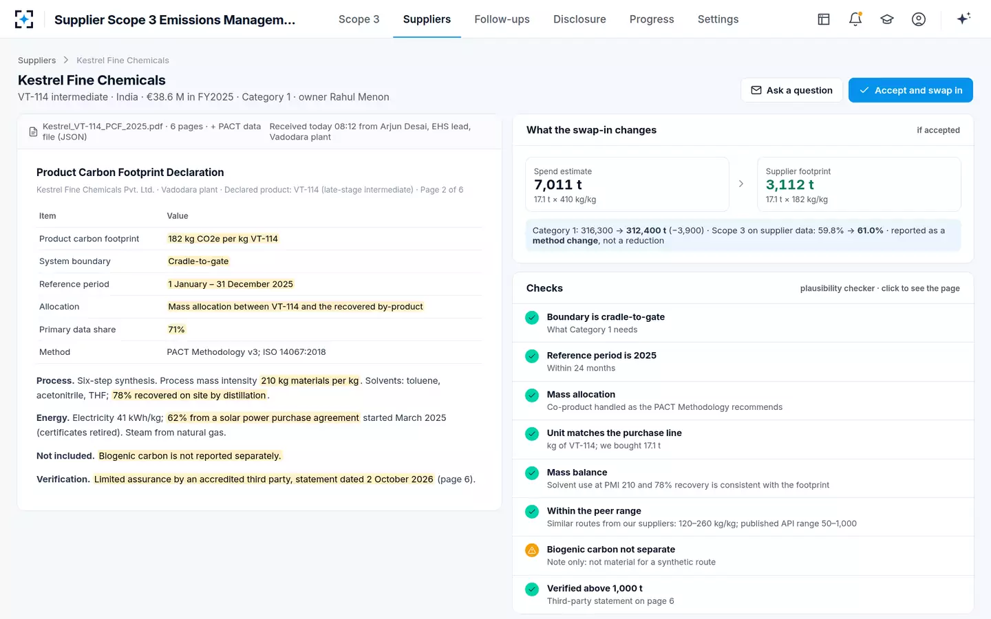This screenshot has width=991, height=619.
Task: Select the Spend estimate 7,011 t card
Action: [x=627, y=184]
